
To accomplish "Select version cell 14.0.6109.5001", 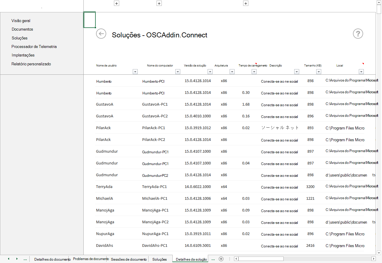I will pos(198,246).
